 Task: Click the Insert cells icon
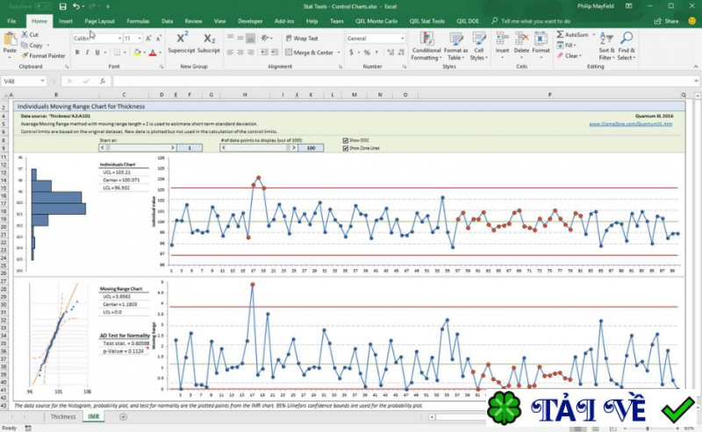(x=502, y=39)
